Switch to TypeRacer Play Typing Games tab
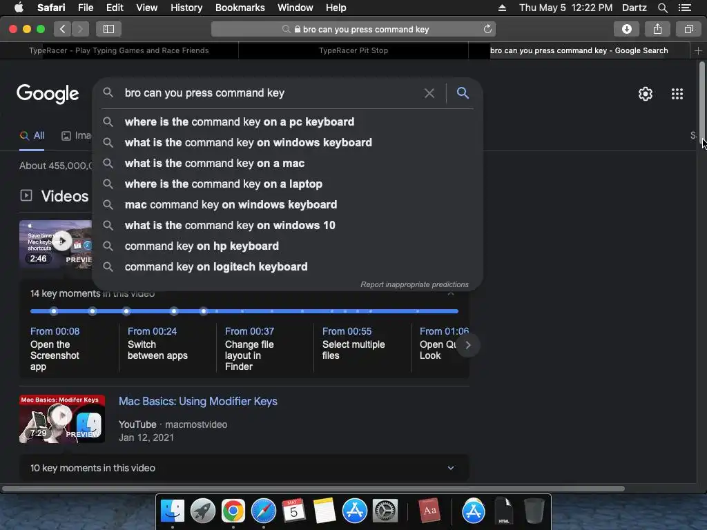This screenshot has height=530, width=707. 119,50
